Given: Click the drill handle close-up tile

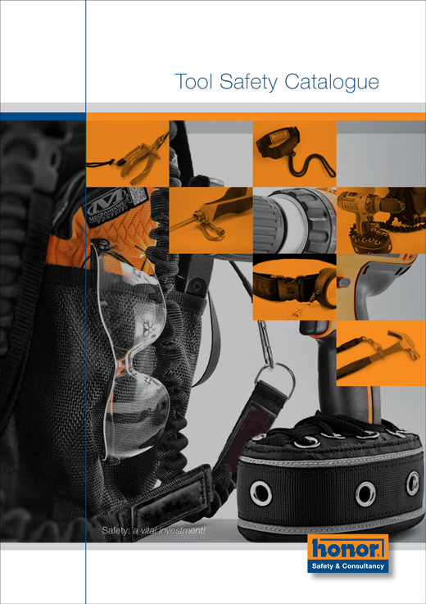Looking at the screenshot, I should coord(381,287).
